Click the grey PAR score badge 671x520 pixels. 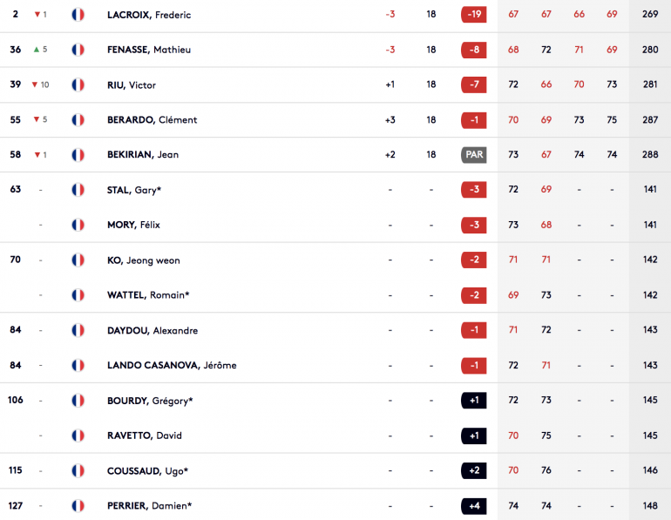point(474,155)
